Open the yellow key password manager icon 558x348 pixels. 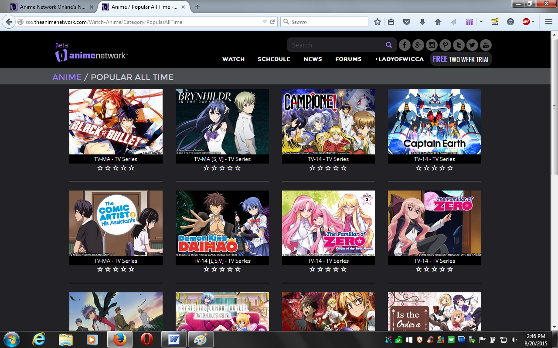[495, 22]
